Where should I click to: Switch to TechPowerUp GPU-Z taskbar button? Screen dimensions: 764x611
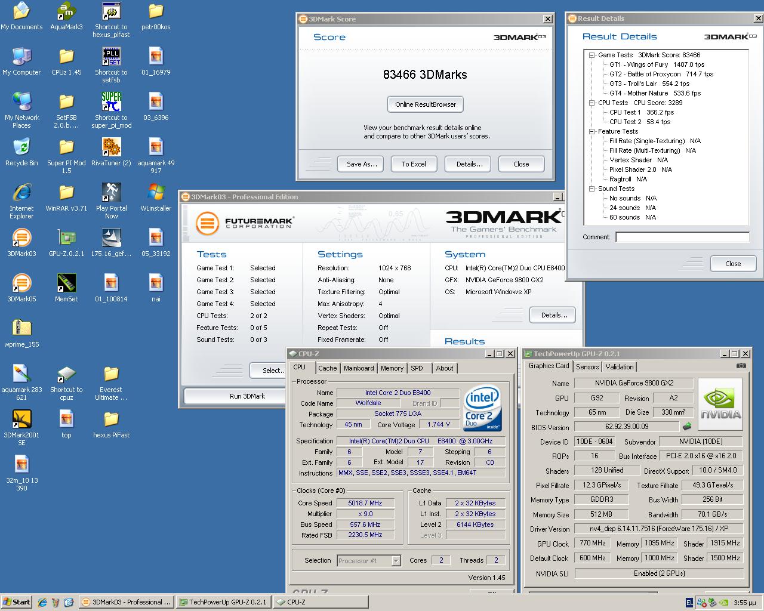click(223, 602)
